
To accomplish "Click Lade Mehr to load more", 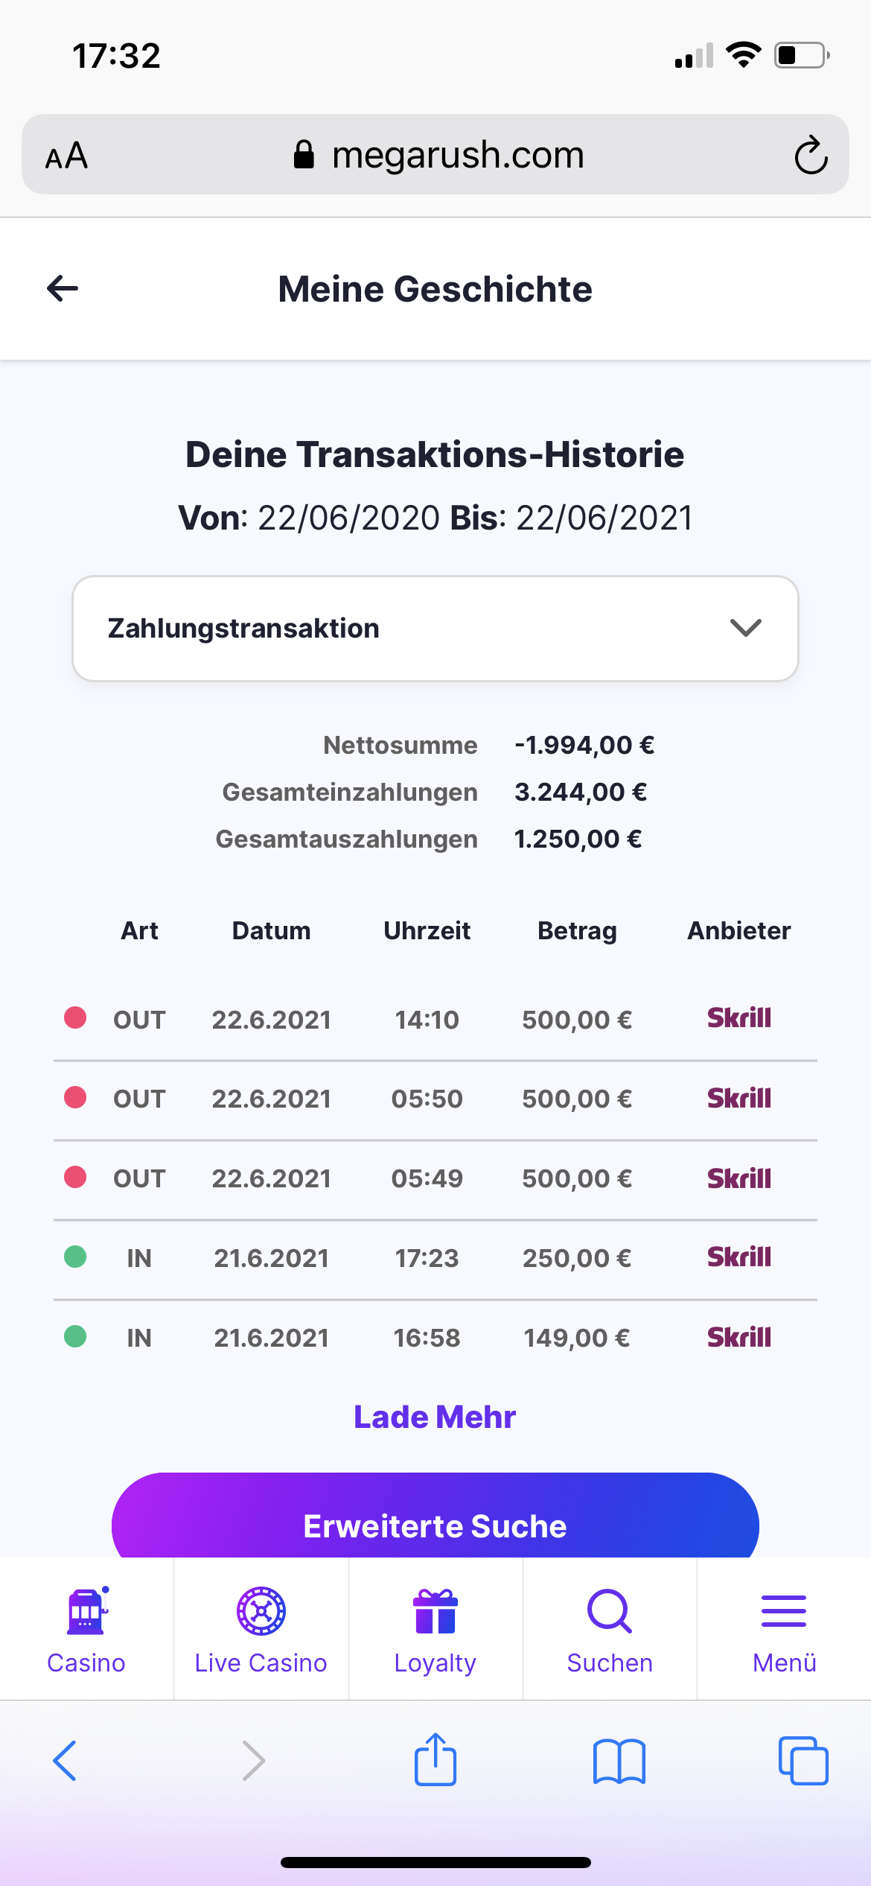I will (x=435, y=1417).
